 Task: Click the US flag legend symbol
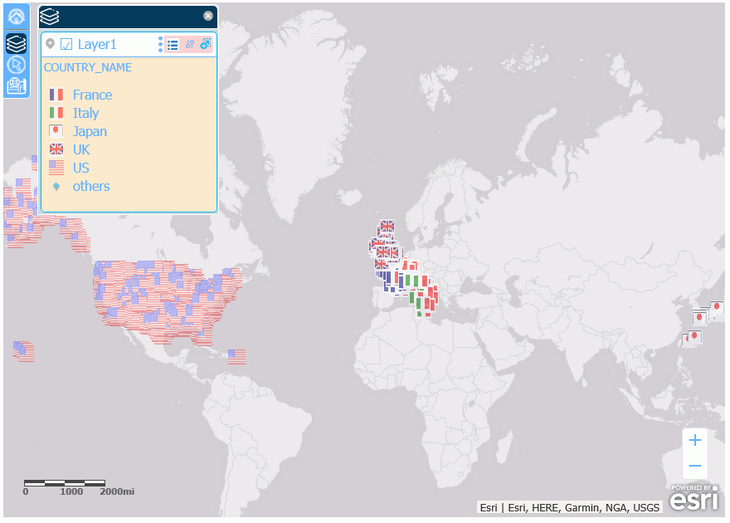pyautogui.click(x=56, y=167)
